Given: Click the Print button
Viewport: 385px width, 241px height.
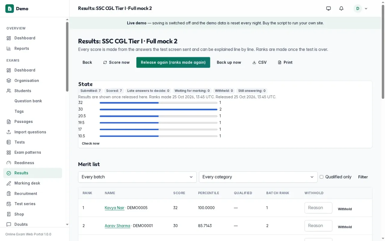Looking at the screenshot, I should [285, 62].
